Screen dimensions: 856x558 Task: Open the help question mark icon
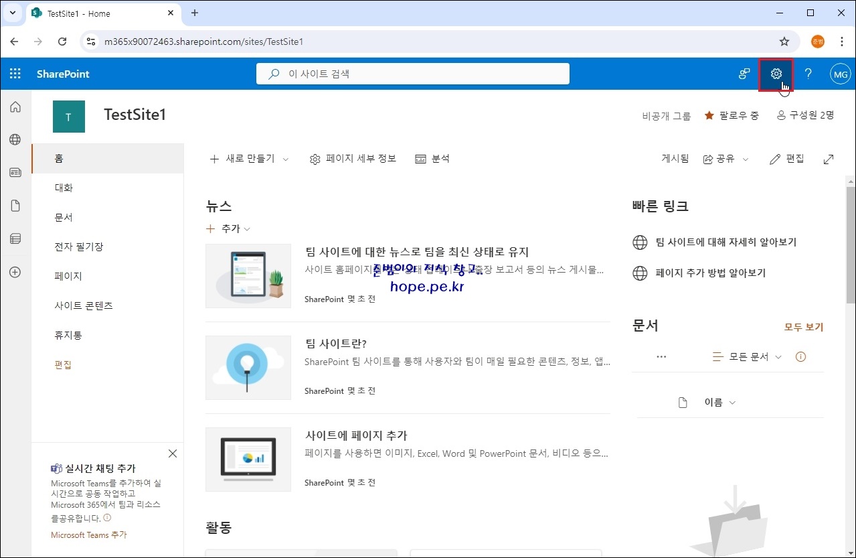click(x=808, y=74)
